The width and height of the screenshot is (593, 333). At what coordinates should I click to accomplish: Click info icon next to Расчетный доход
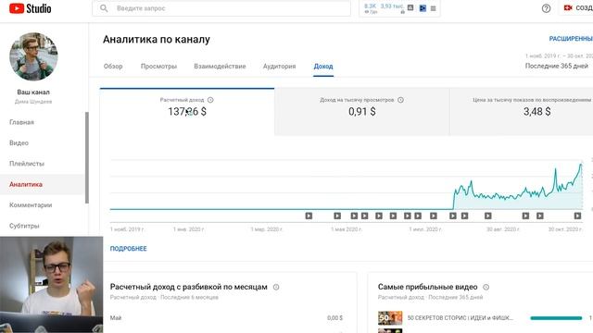click(210, 100)
